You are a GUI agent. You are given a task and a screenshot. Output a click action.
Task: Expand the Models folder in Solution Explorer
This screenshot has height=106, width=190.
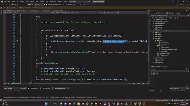pos(154,35)
